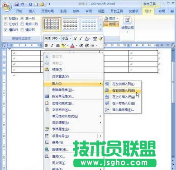Screen dimensions: 176x170
Task: Choose 插入单元格 (Insert Cells) from submenu
Action: (x=123, y=110)
